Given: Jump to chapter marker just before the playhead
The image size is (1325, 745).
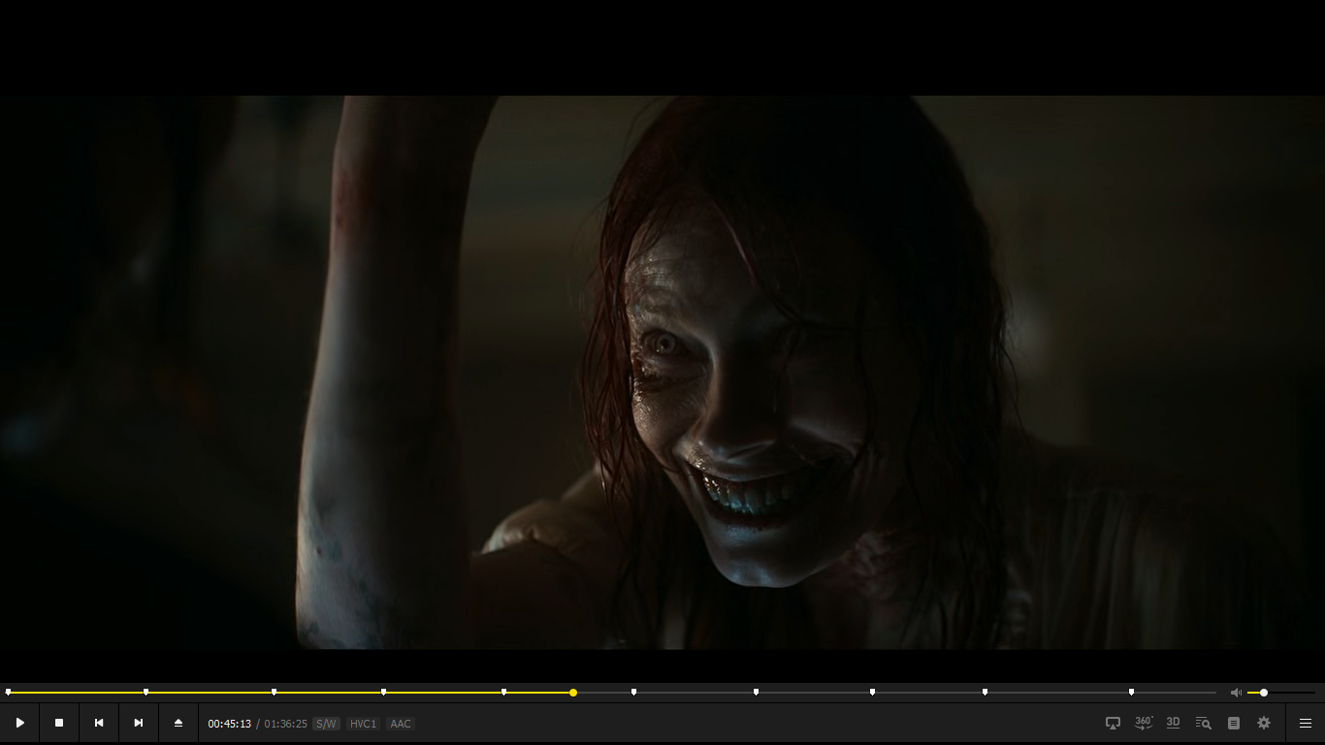Looking at the screenshot, I should 504,692.
